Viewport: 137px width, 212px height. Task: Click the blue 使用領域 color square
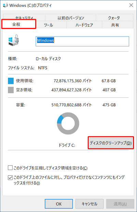(x=11, y=81)
